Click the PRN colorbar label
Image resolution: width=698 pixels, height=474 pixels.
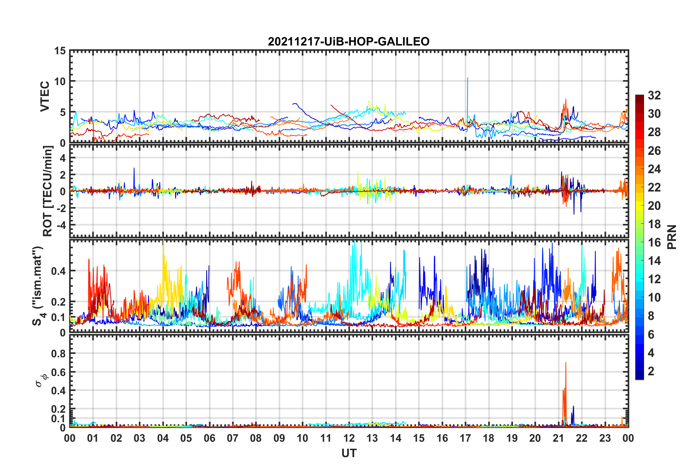tap(672, 237)
